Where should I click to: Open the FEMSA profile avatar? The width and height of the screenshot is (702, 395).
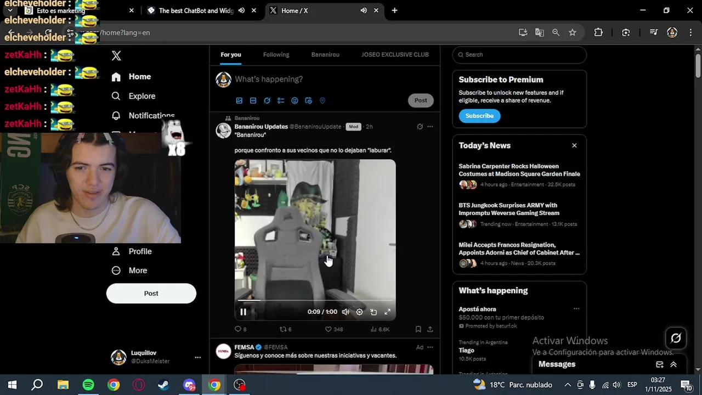pos(223,351)
